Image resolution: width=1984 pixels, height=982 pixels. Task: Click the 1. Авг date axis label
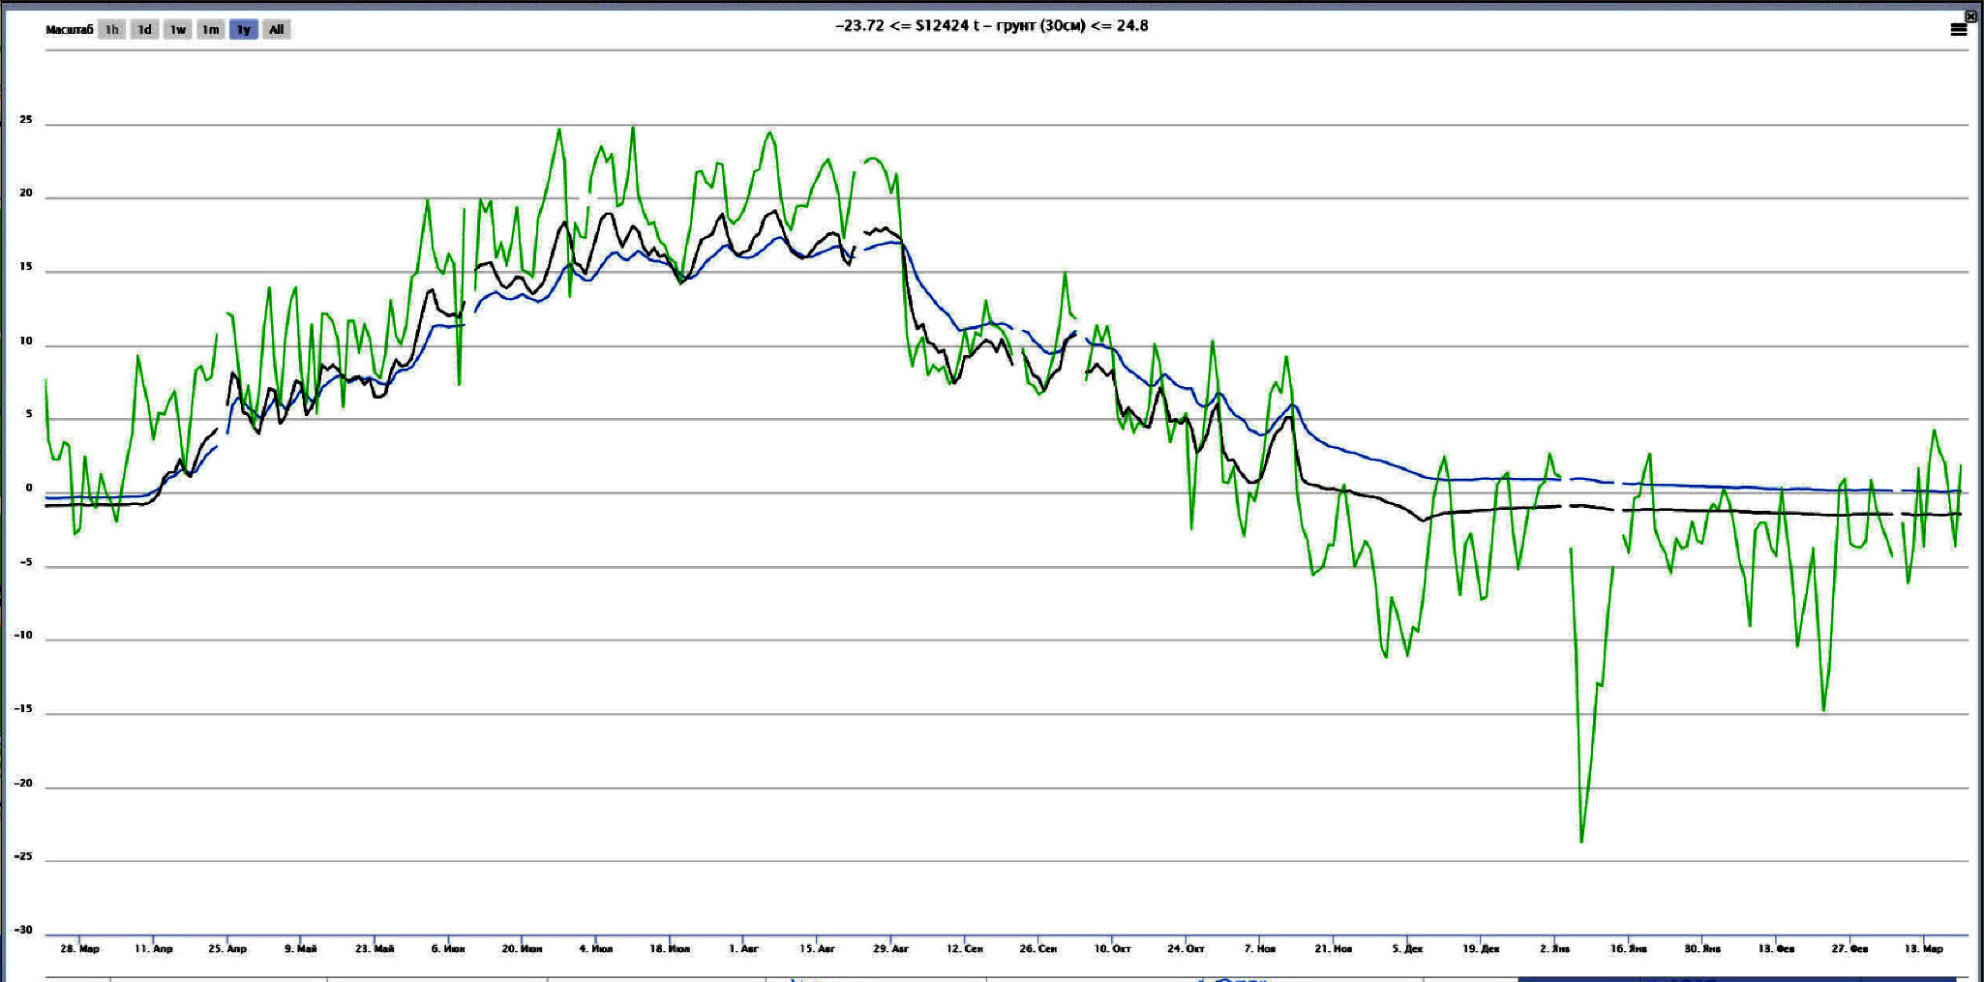pos(743,949)
